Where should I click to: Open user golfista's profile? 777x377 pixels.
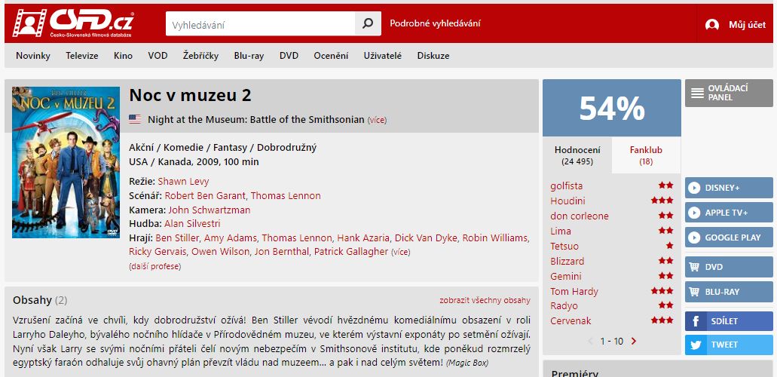point(567,186)
